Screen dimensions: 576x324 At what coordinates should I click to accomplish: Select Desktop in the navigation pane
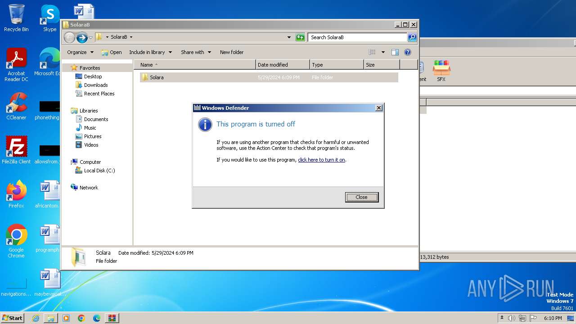point(93,76)
